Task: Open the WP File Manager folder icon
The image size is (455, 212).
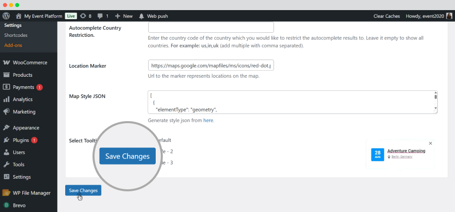Action: click(7, 193)
